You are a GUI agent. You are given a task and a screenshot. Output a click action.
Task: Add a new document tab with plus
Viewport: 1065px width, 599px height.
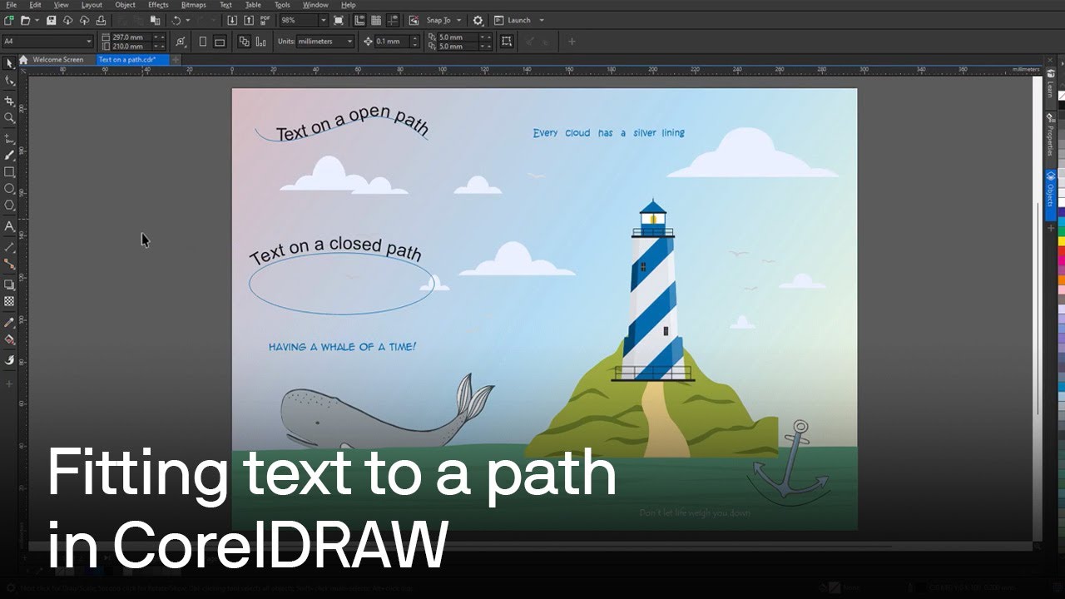tap(175, 60)
